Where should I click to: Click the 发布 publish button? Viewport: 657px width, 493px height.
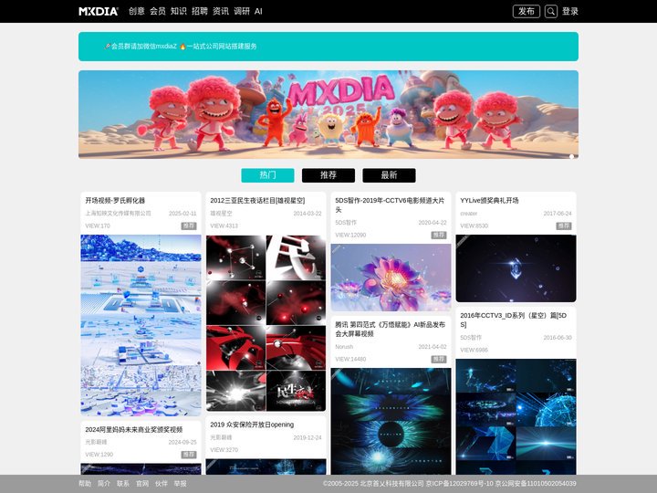(x=527, y=11)
